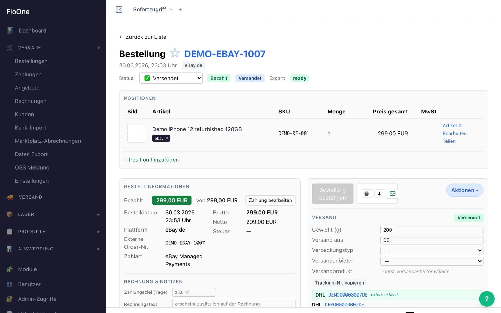
Task: Mark order as favorite with star icon
Action: (175, 53)
